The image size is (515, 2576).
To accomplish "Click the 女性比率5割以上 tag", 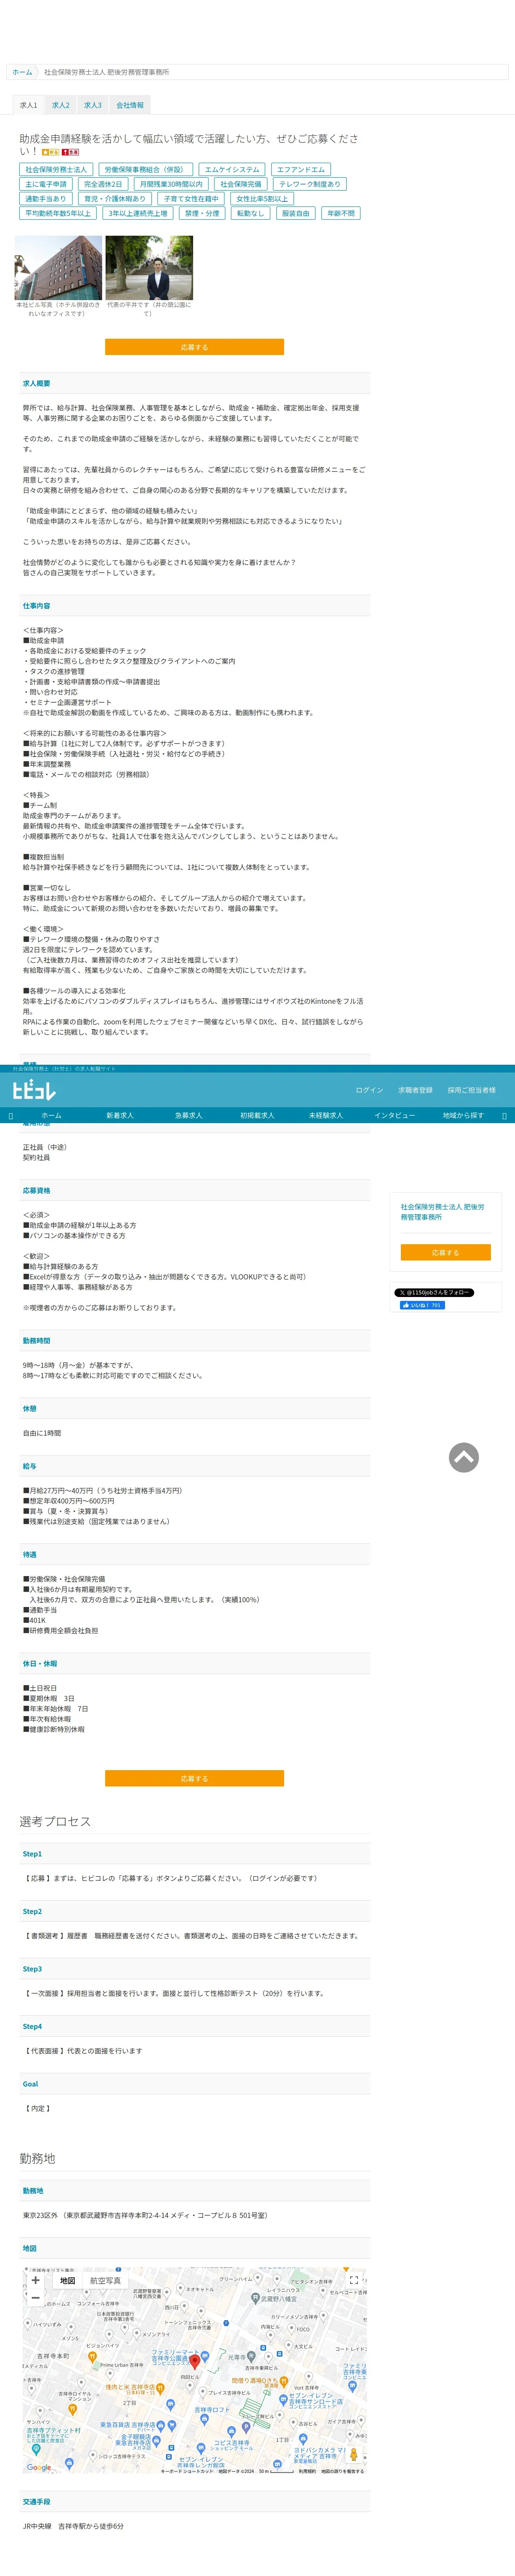I will [262, 199].
